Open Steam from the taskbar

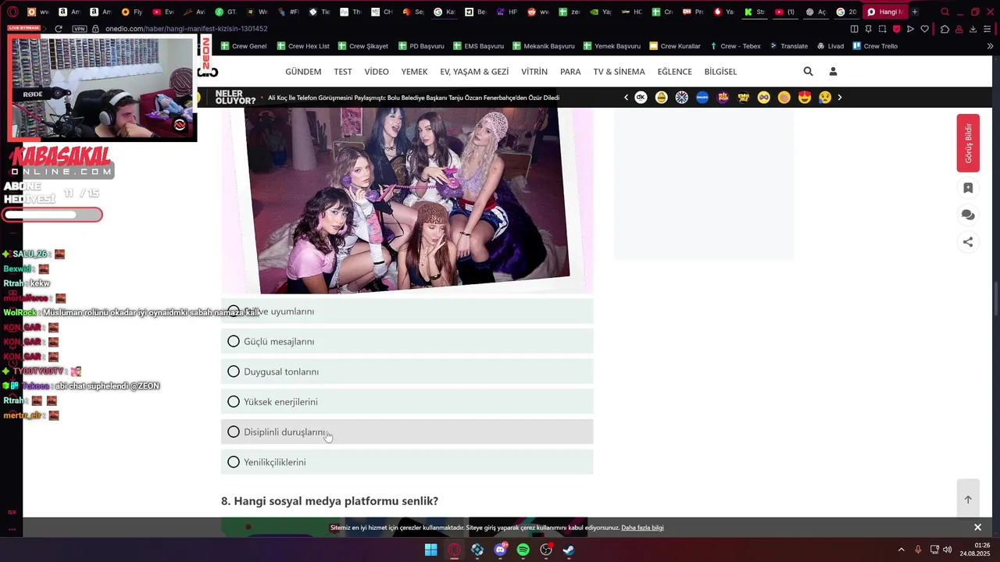point(569,550)
